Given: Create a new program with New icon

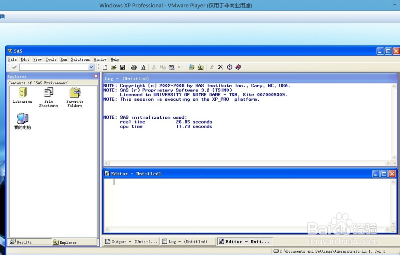Looking at the screenshot, I should point(105,67).
